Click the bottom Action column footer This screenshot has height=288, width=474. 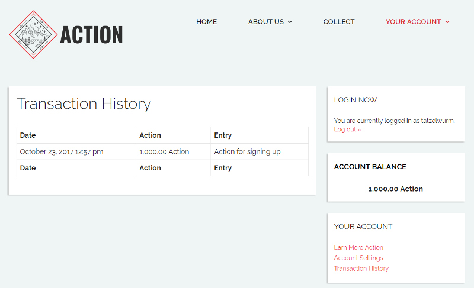[x=150, y=168]
